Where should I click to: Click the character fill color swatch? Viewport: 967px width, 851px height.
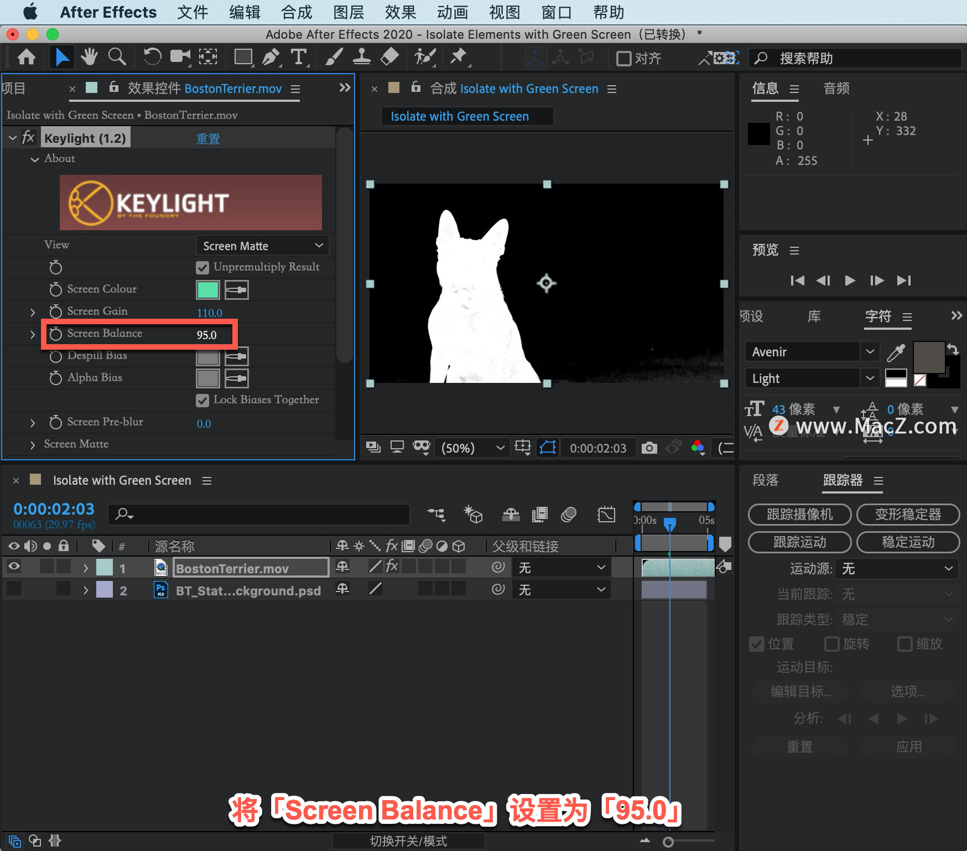click(x=929, y=357)
